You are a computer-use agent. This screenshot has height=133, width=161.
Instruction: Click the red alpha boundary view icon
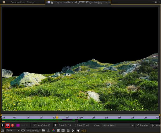point(8,125)
